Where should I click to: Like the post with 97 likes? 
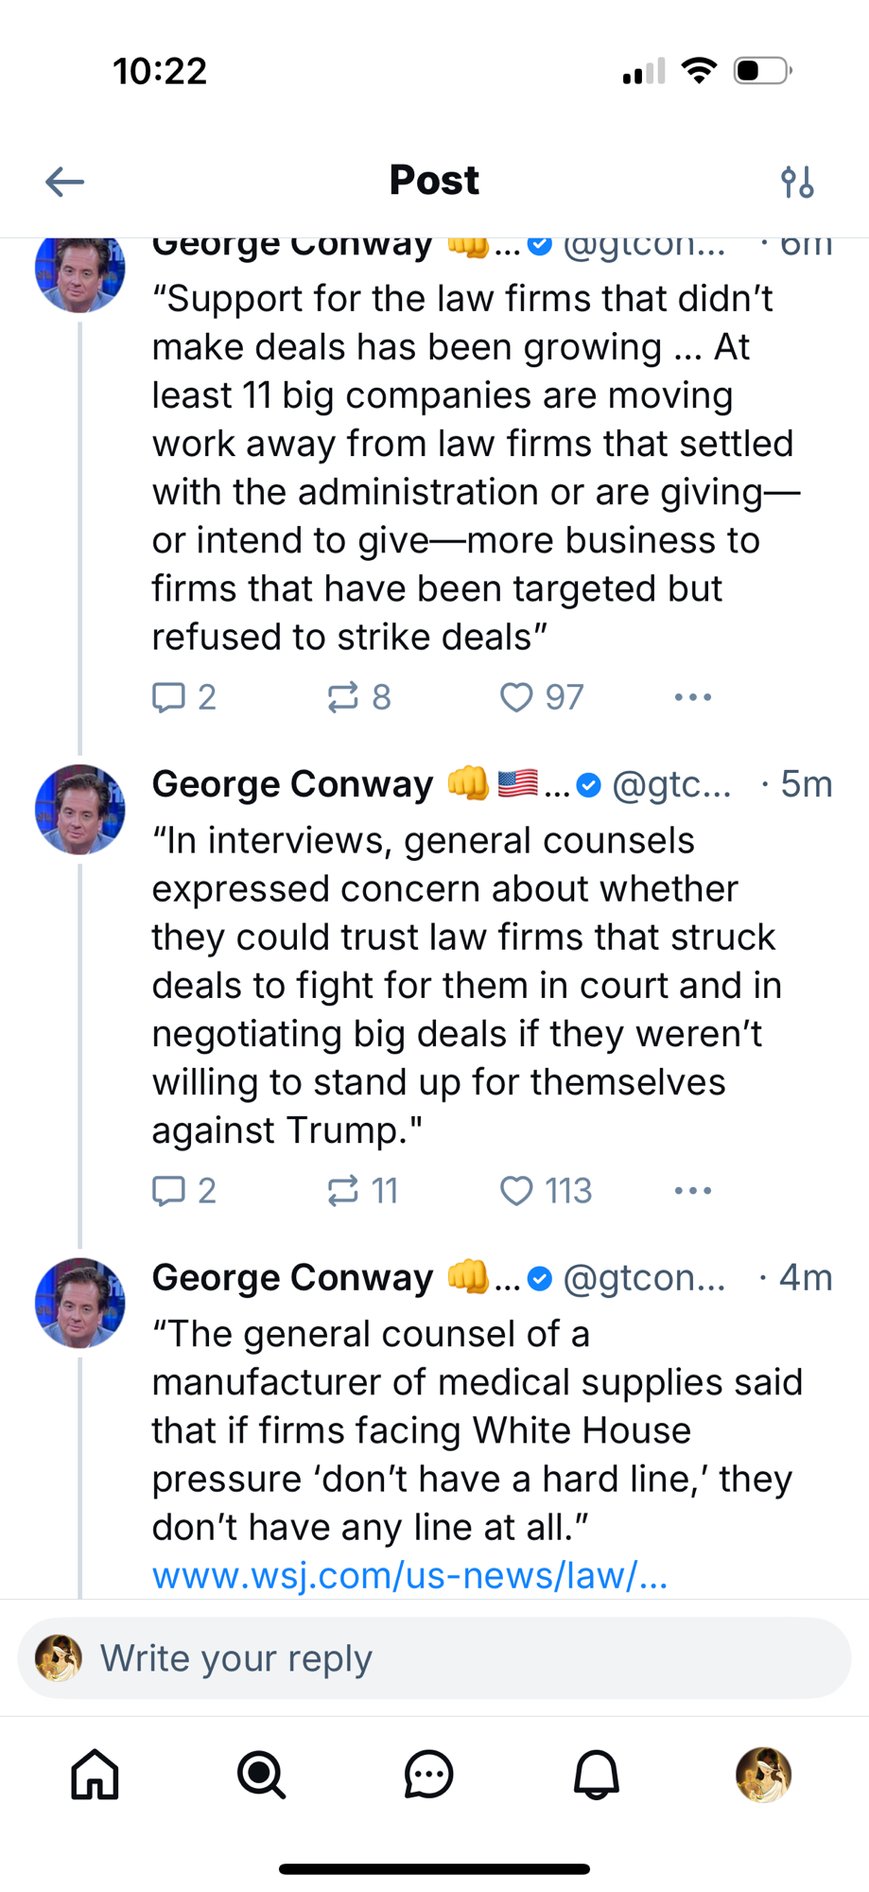[516, 697]
